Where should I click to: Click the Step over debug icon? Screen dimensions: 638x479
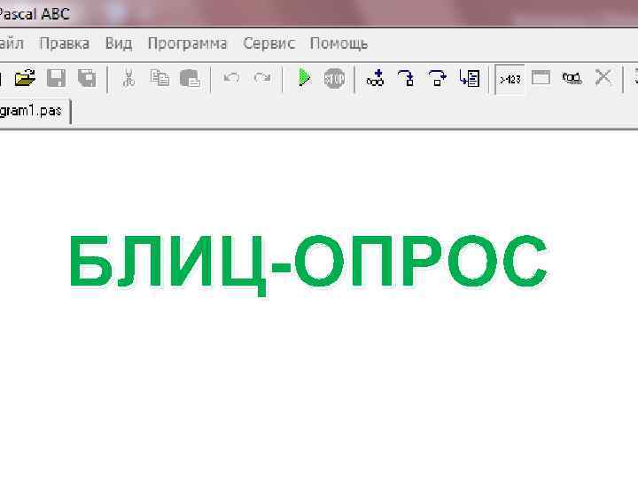click(x=438, y=78)
